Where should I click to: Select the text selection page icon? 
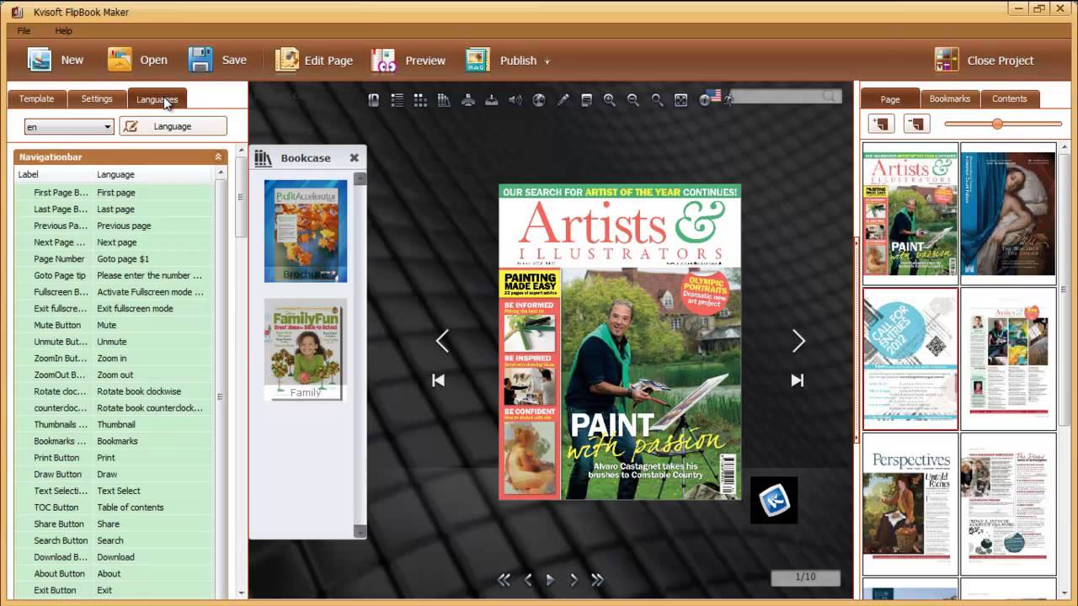tap(586, 100)
